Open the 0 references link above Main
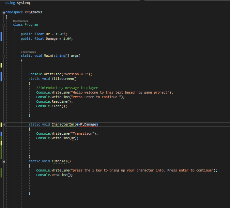The image size is (230, 208). (28, 52)
